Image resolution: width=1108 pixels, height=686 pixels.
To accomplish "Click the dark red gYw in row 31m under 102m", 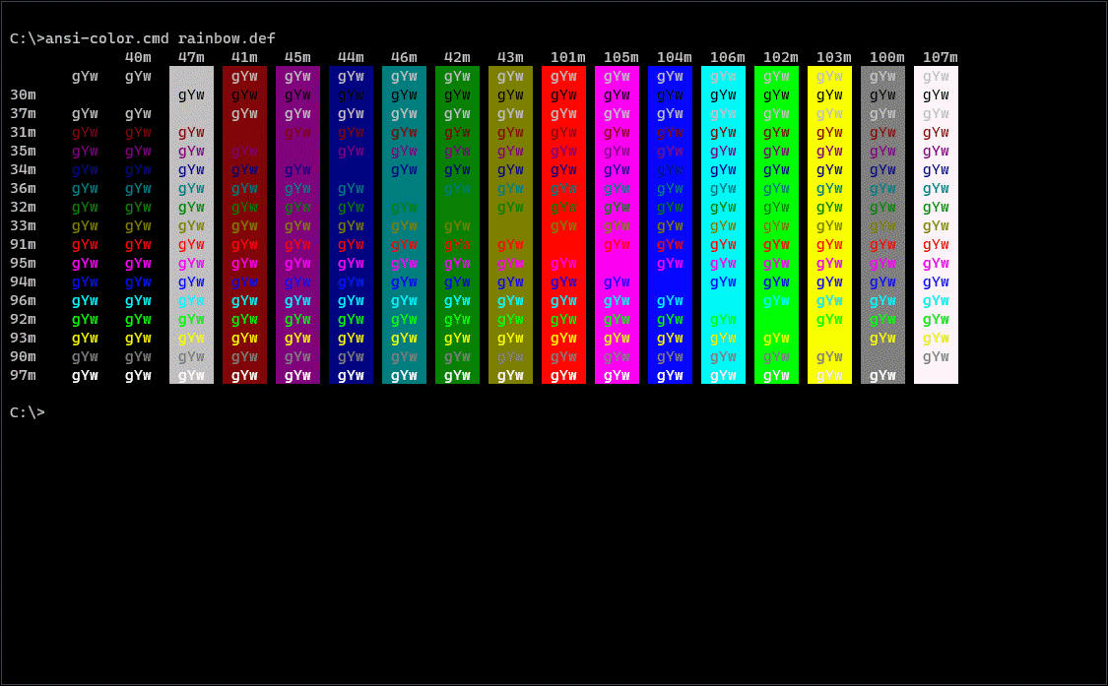I will pos(777,133).
